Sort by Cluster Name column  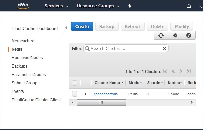(x=109, y=83)
